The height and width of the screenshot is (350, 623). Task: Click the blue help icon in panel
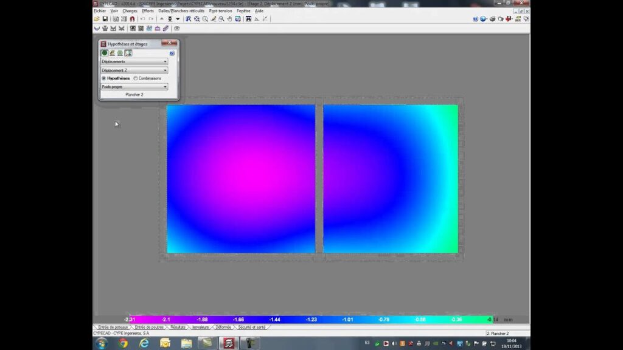tap(172, 53)
